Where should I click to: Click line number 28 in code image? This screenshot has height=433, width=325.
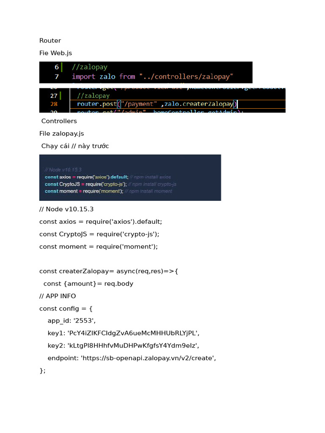(x=54, y=104)
